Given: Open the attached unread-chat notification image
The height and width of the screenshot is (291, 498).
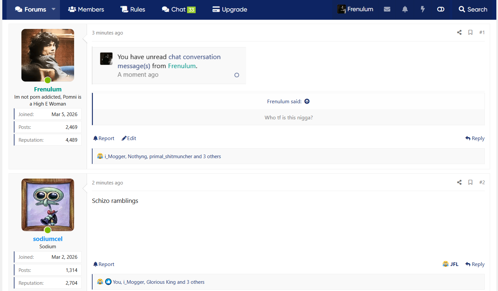Looking at the screenshot, I should point(169,66).
